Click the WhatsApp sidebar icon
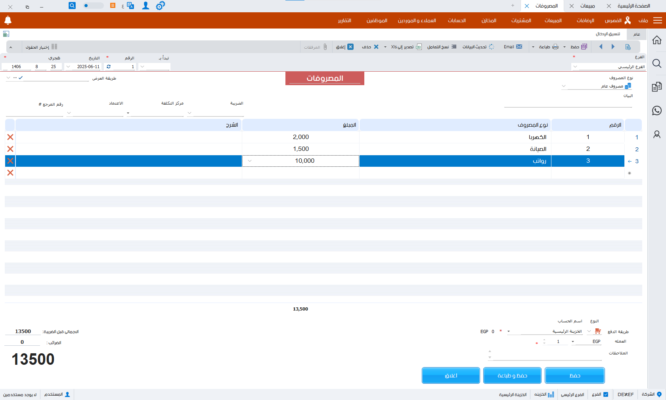The width and height of the screenshot is (666, 400). click(657, 110)
